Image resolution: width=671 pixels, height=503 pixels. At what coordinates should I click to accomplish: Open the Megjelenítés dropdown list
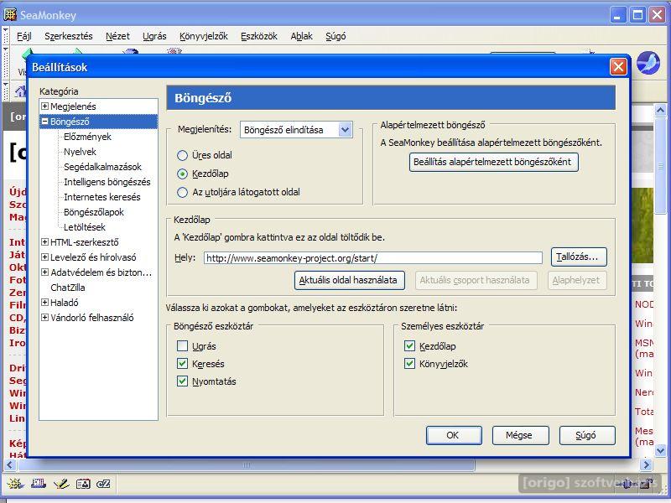click(296, 130)
